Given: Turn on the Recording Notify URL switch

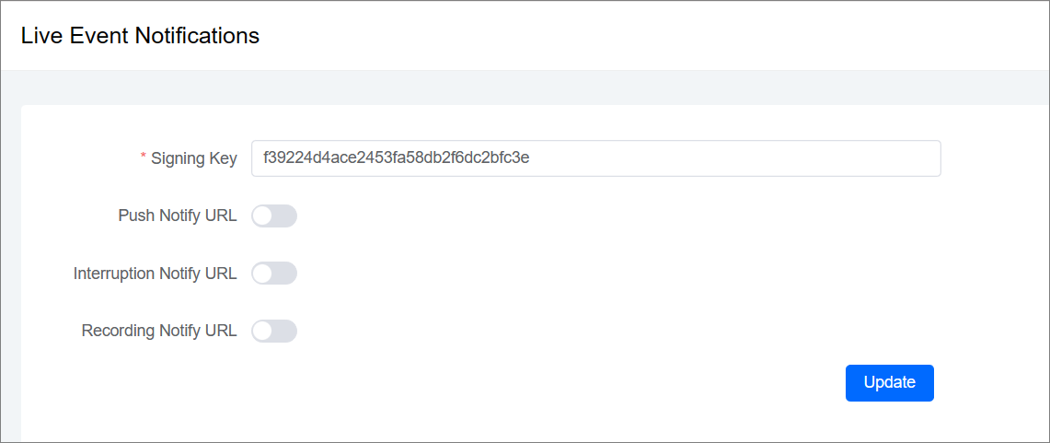Looking at the screenshot, I should click(274, 331).
